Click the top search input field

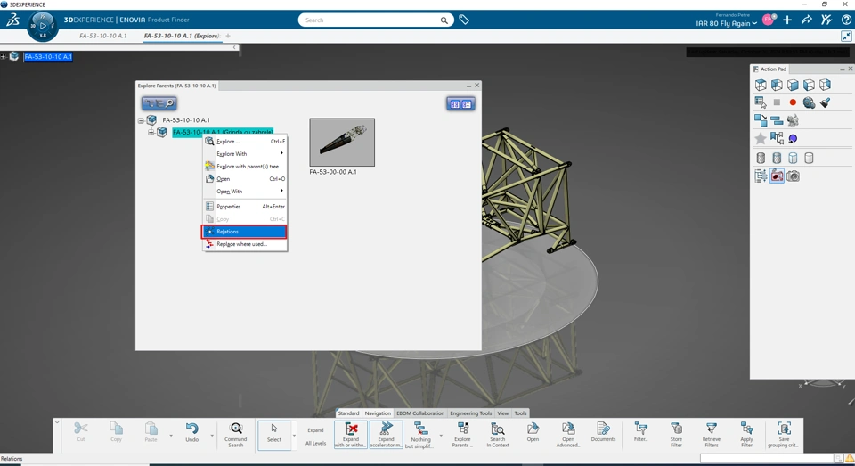pos(370,20)
